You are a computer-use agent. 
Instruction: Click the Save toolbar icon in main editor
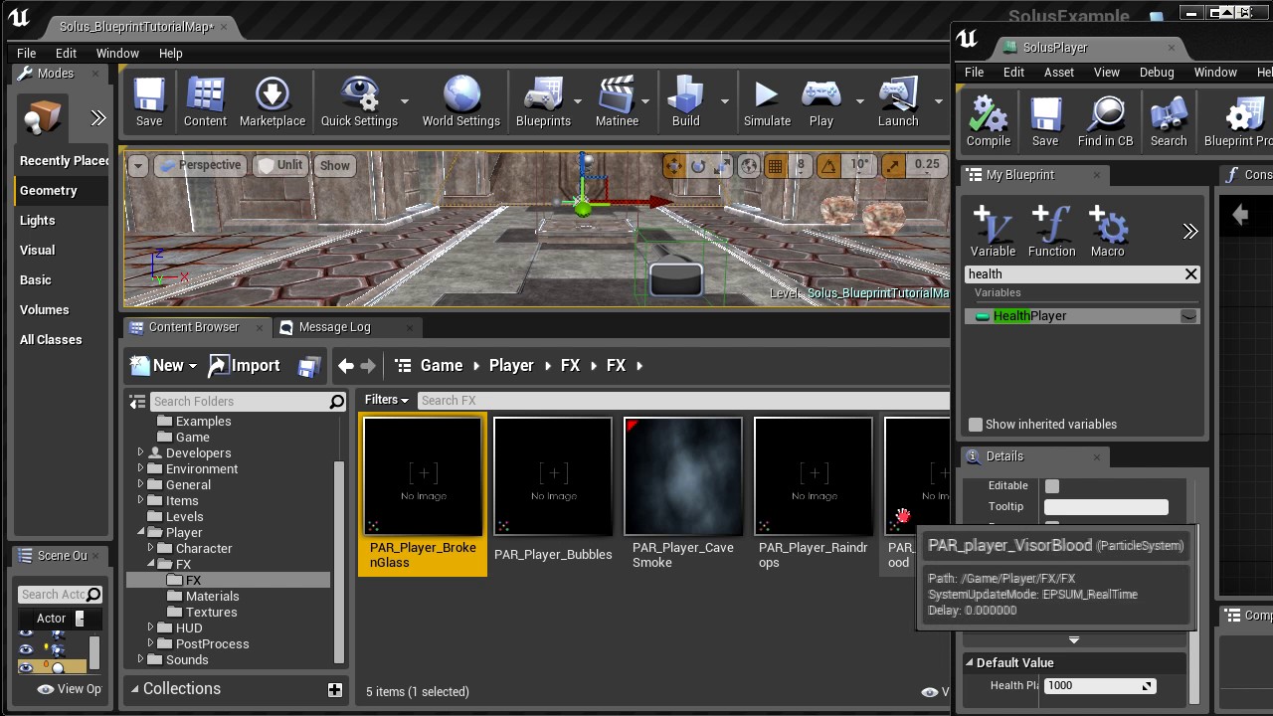[149, 101]
